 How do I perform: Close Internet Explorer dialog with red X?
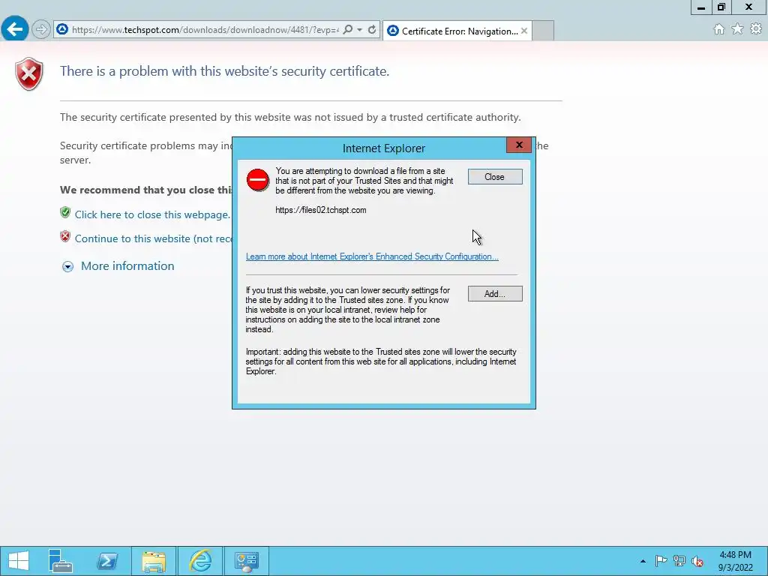tap(519, 145)
